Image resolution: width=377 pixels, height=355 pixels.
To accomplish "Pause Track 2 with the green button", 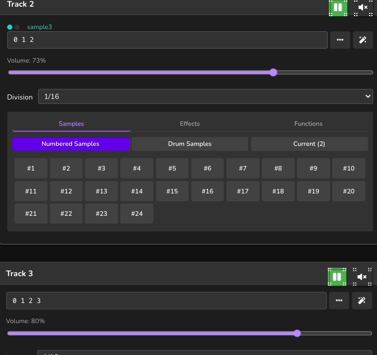I will [338, 7].
